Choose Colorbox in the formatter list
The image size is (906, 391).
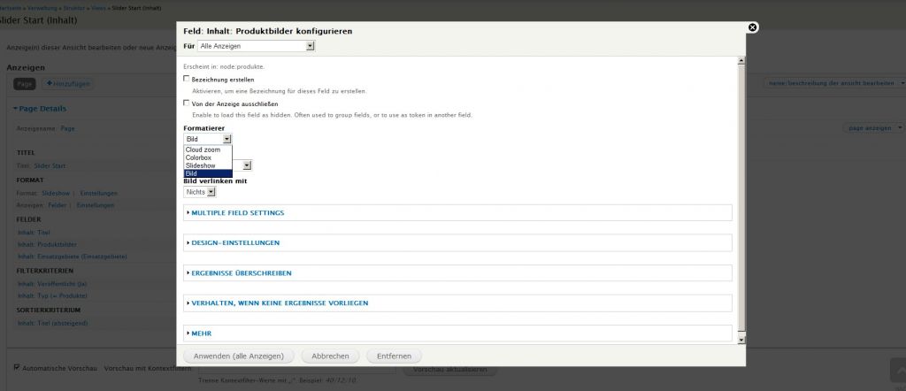(x=199, y=157)
